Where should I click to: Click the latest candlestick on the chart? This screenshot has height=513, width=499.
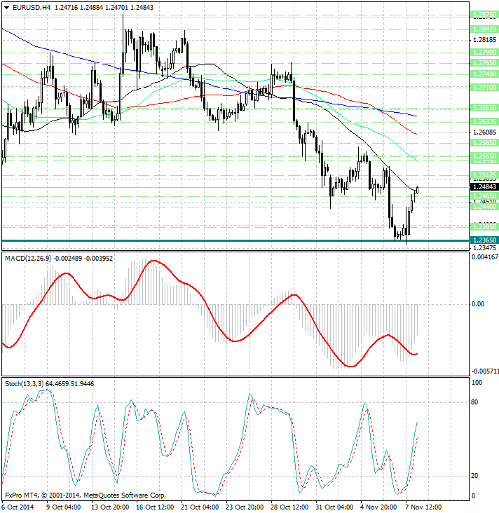pyautogui.click(x=418, y=189)
